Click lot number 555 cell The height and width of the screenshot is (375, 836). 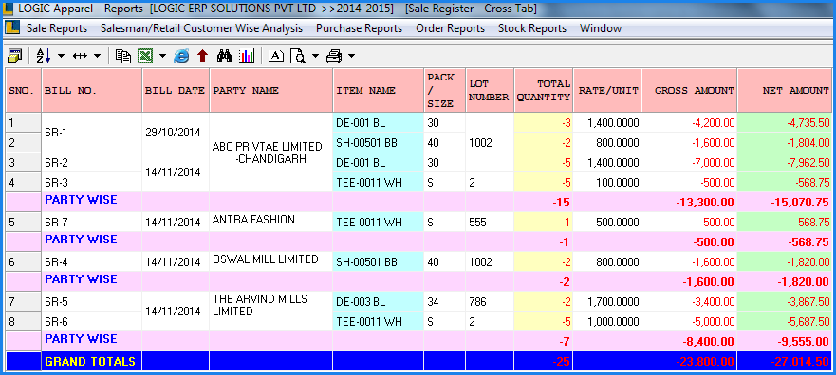pyautogui.click(x=490, y=222)
